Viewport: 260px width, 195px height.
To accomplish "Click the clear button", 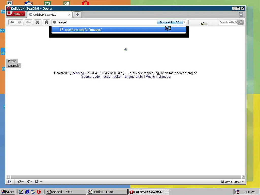I will click(12, 61).
